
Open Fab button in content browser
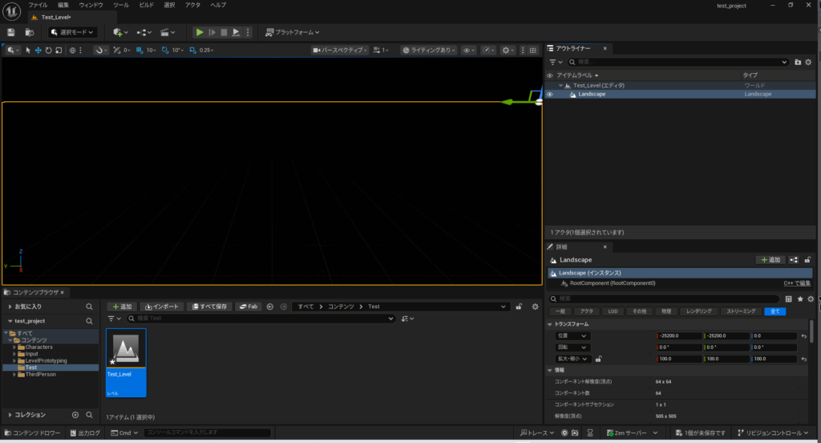[249, 307]
